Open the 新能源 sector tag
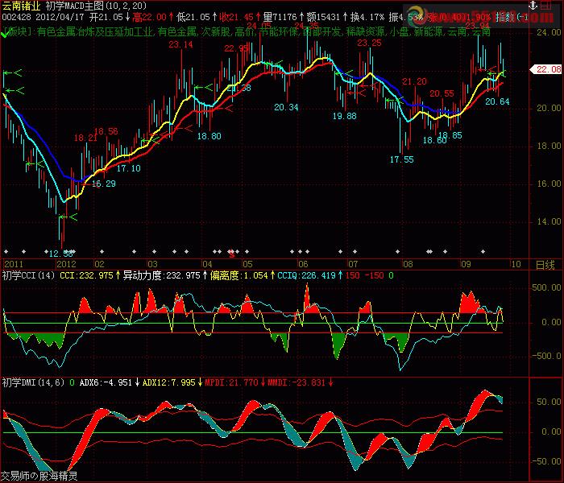The image size is (564, 483). 428,32
